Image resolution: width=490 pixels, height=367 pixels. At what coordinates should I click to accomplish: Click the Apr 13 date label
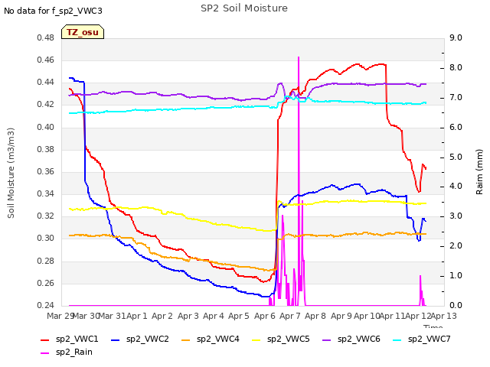point(443,316)
